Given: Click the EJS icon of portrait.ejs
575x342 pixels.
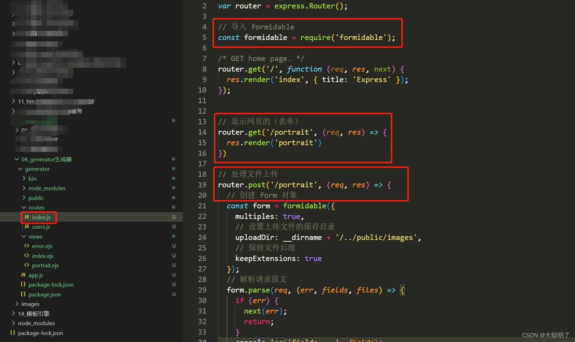Looking at the screenshot, I should pyautogui.click(x=27, y=265).
